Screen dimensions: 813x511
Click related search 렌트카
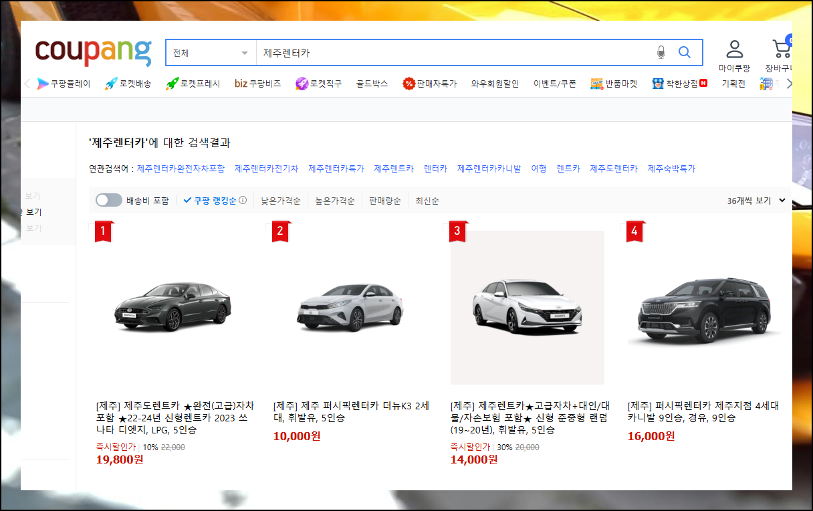(568, 169)
